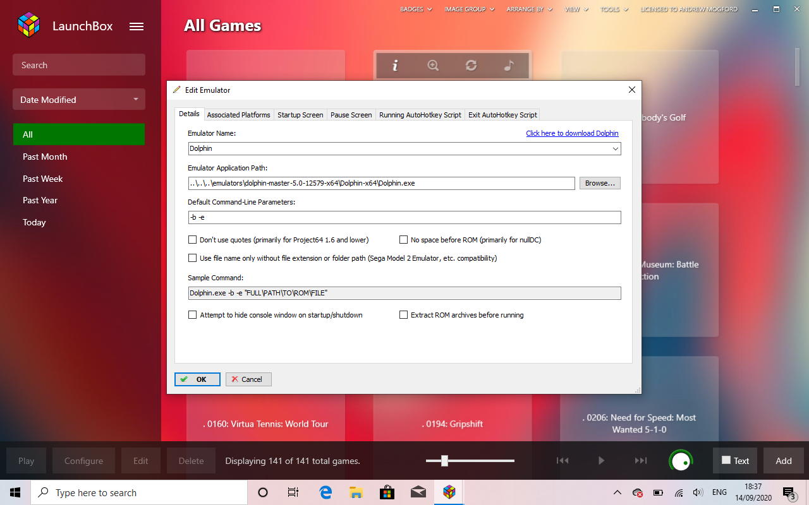Image resolution: width=809 pixels, height=505 pixels.
Task: Click the music note icon on card
Action: [509, 65]
